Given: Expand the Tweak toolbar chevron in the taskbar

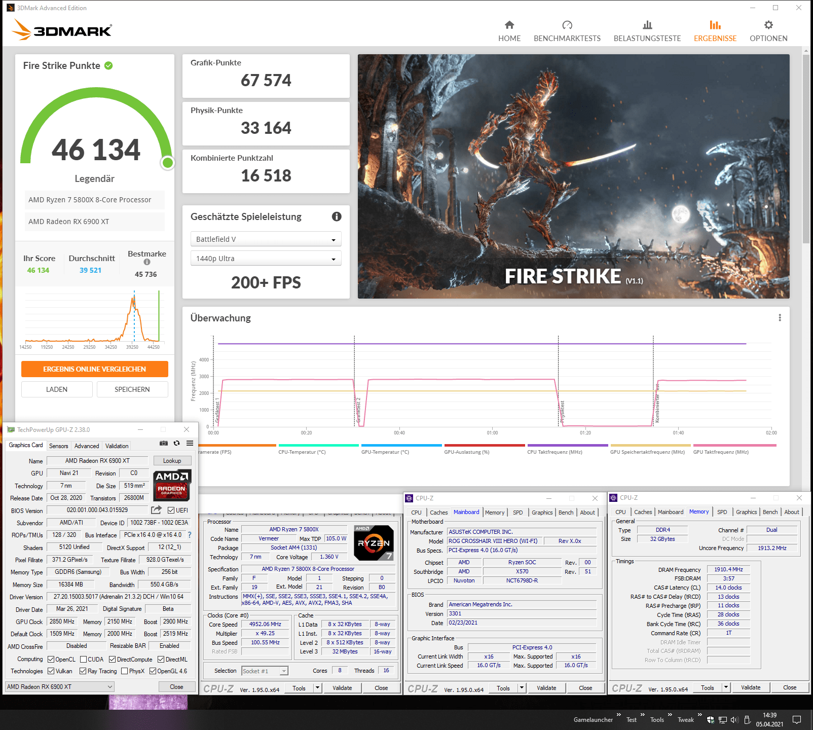Looking at the screenshot, I should 699,715.
